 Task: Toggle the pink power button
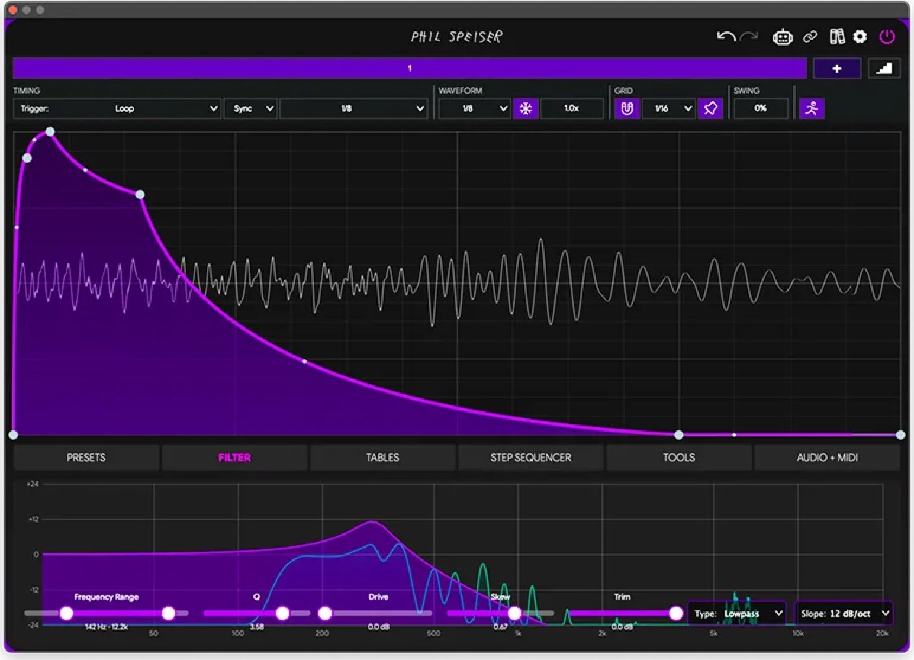coord(887,37)
